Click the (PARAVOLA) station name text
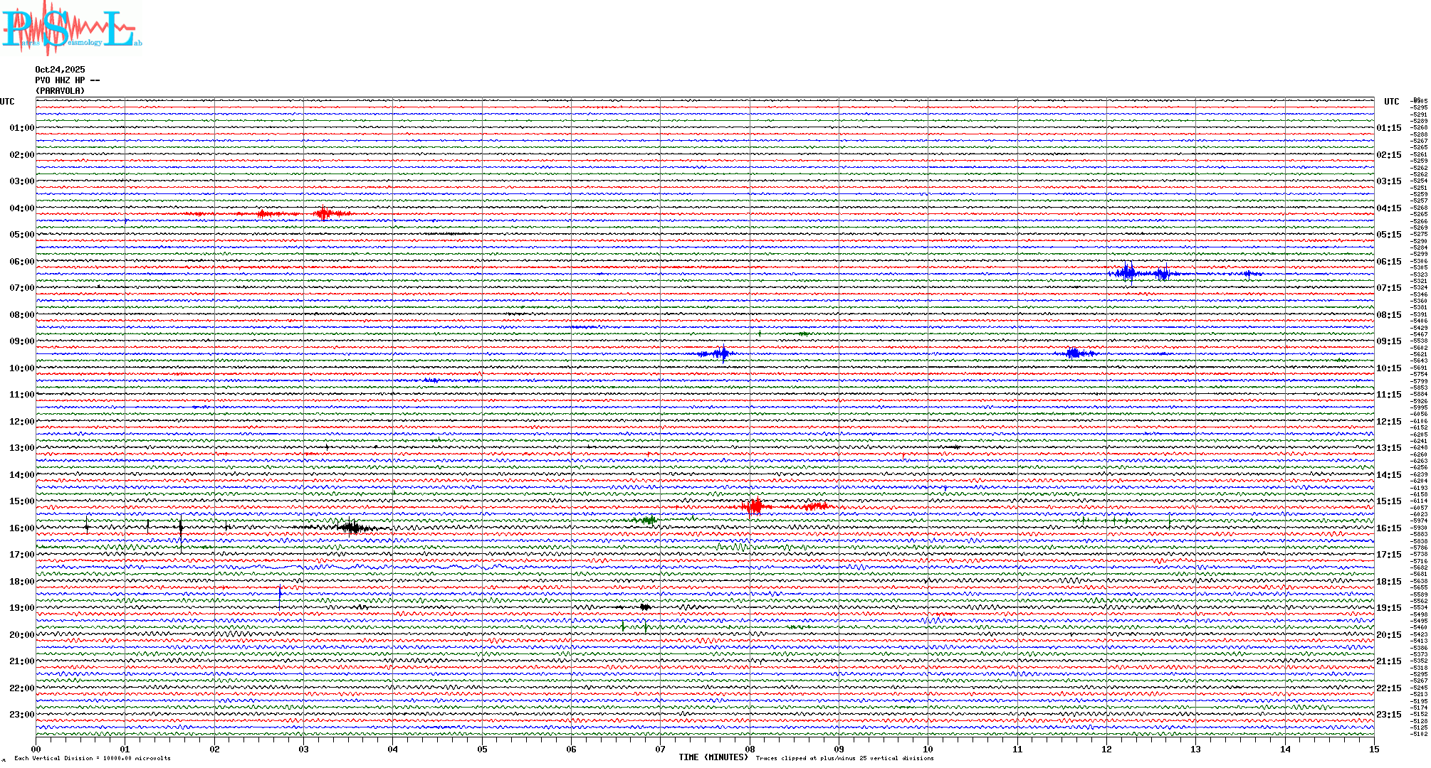Screen dimensions: 1431x768 [x=60, y=91]
